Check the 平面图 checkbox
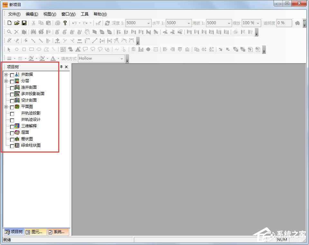Image resolution: width=309 pixels, height=245 pixels. (x=12, y=107)
